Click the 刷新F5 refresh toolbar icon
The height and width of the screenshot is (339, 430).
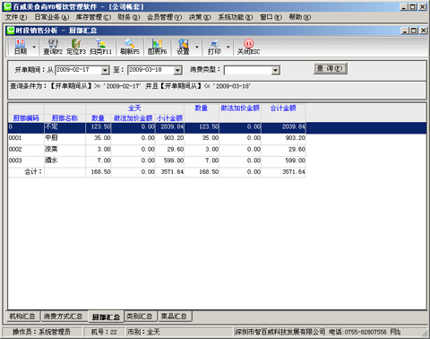pyautogui.click(x=130, y=47)
